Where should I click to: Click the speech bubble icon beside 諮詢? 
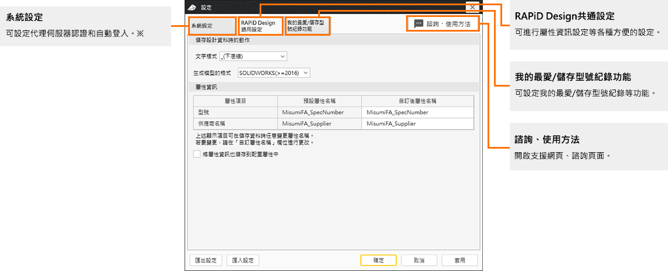(418, 24)
